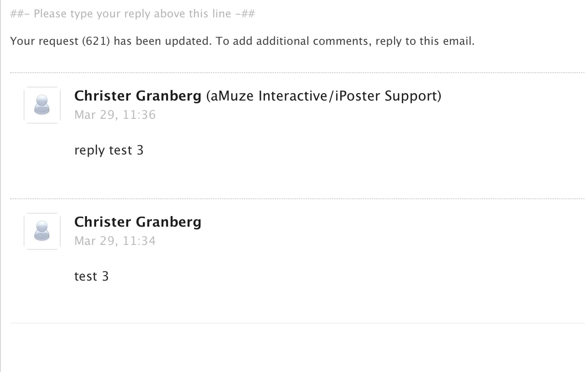Screen dimensions: 585x372
Task: Click the "test 3" message in the 11:34 comment
Action: point(92,276)
